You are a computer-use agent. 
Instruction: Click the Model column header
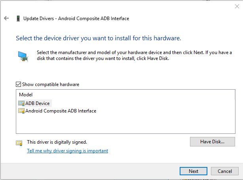(x=26, y=95)
